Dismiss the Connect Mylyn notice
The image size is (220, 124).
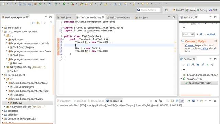[x=216, y=41]
